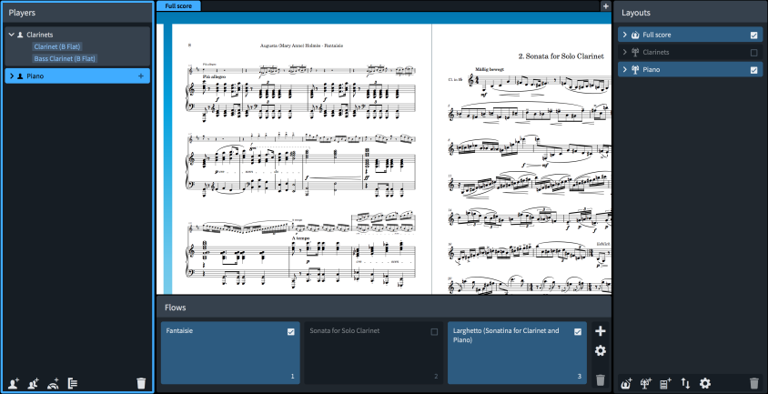The image size is (768, 394).
Task: Select the Bass Clarinet (B Flat) instrument
Action: tap(65, 58)
